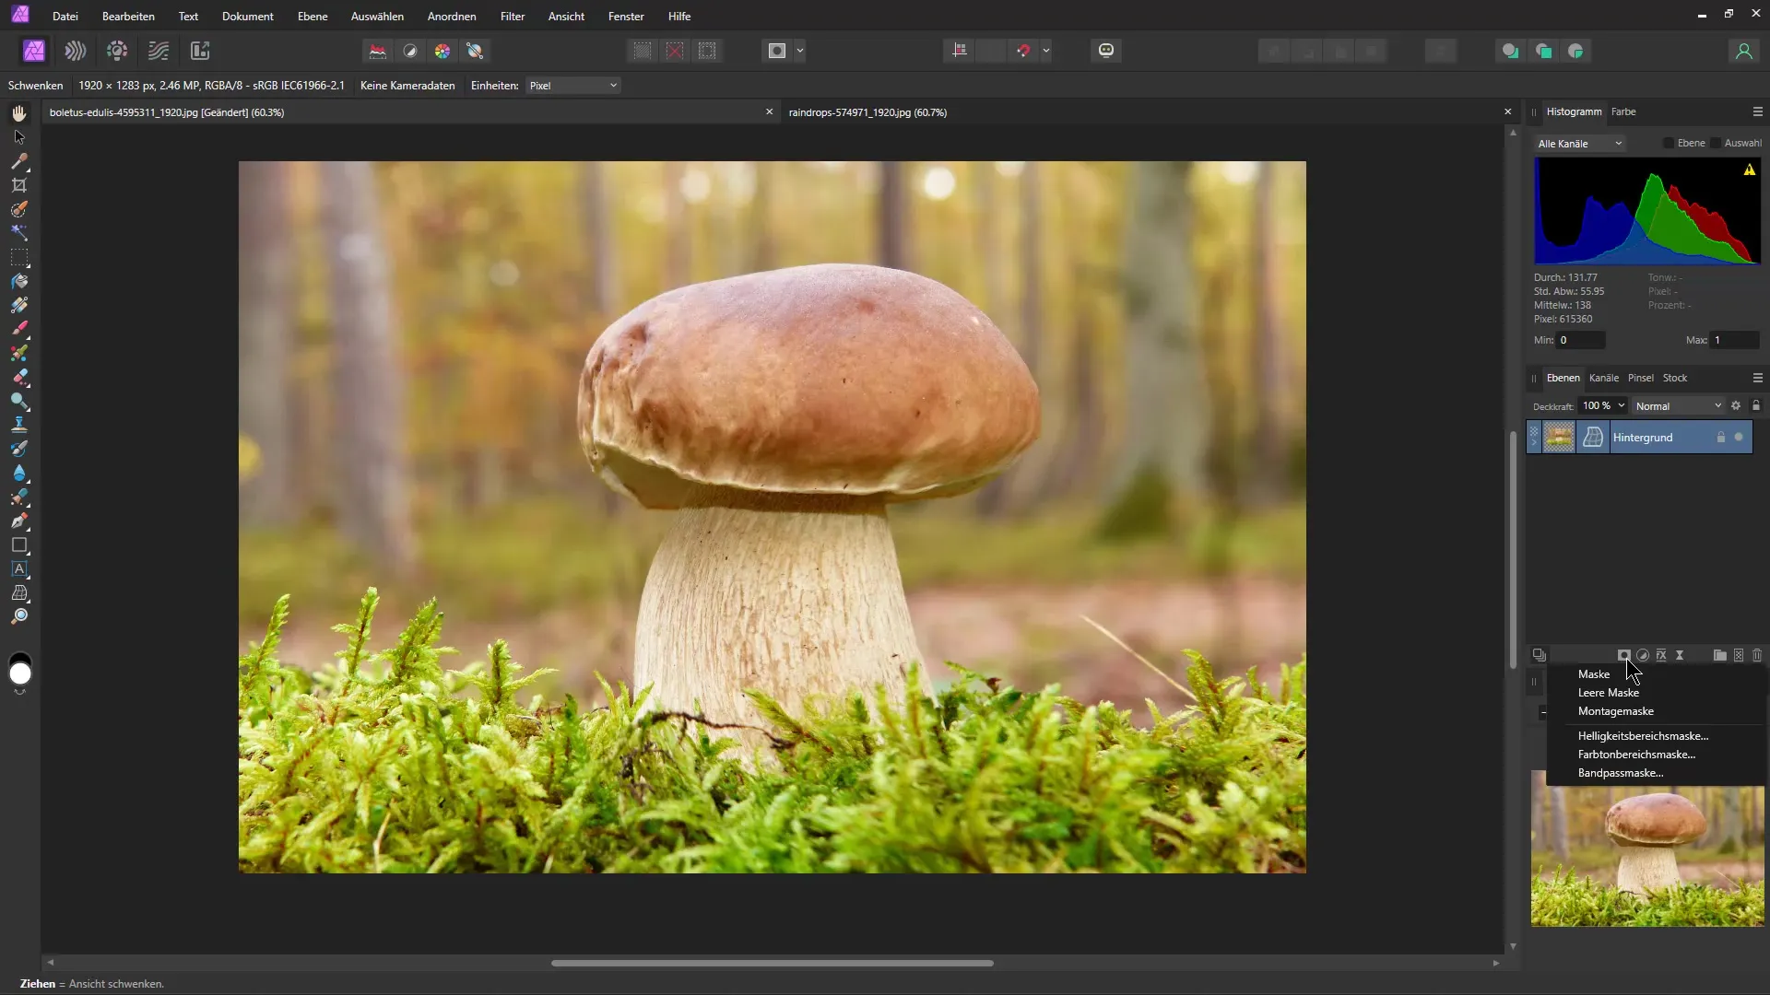Viewport: 1770px width, 995px height.
Task: Switch to the Tone Mapping persona
Action: pyautogui.click(x=159, y=51)
